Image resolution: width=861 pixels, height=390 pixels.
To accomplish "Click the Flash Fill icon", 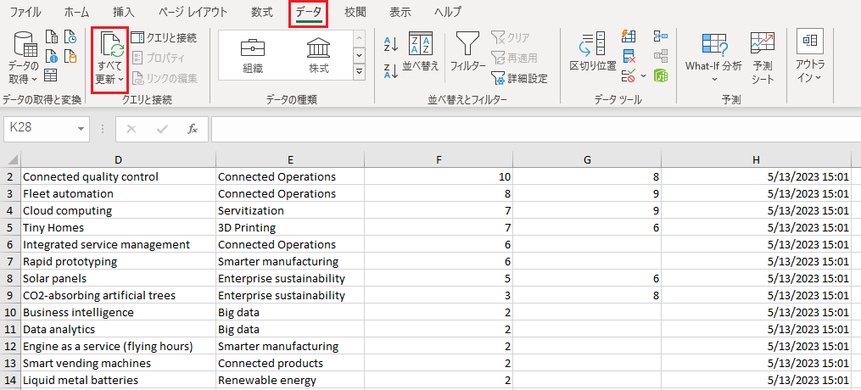I will click(x=629, y=36).
